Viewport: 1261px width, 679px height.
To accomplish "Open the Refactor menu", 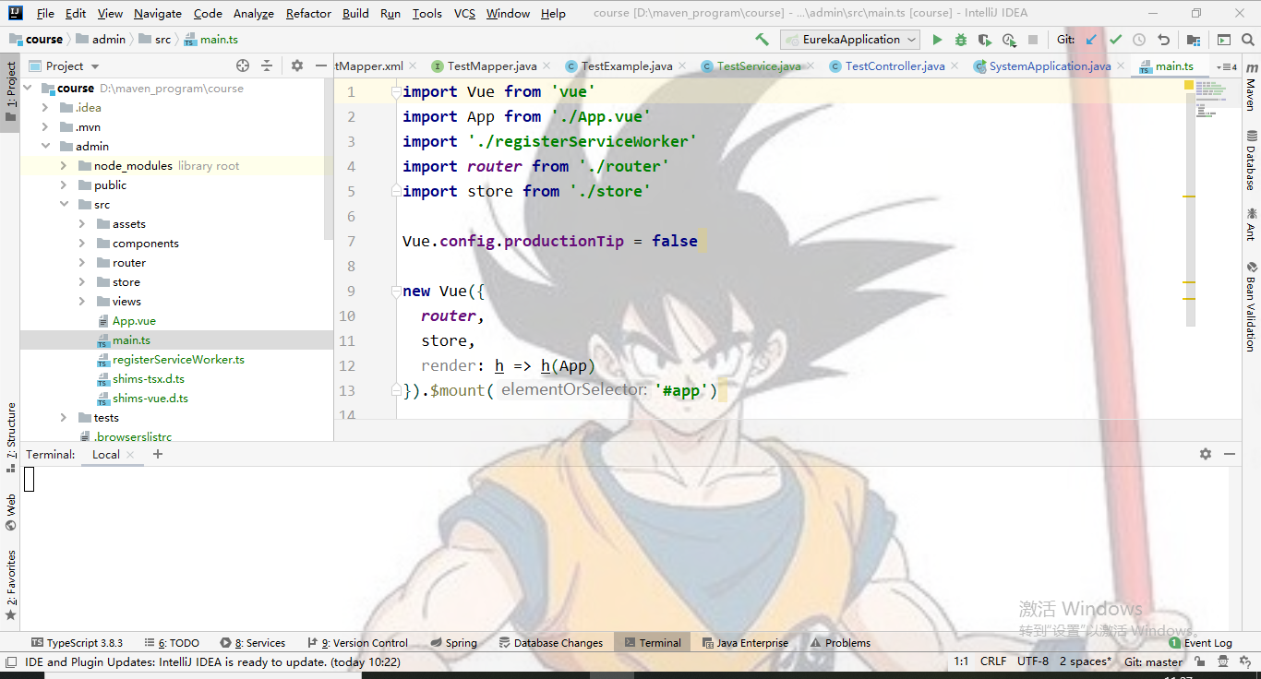I will 308,13.
